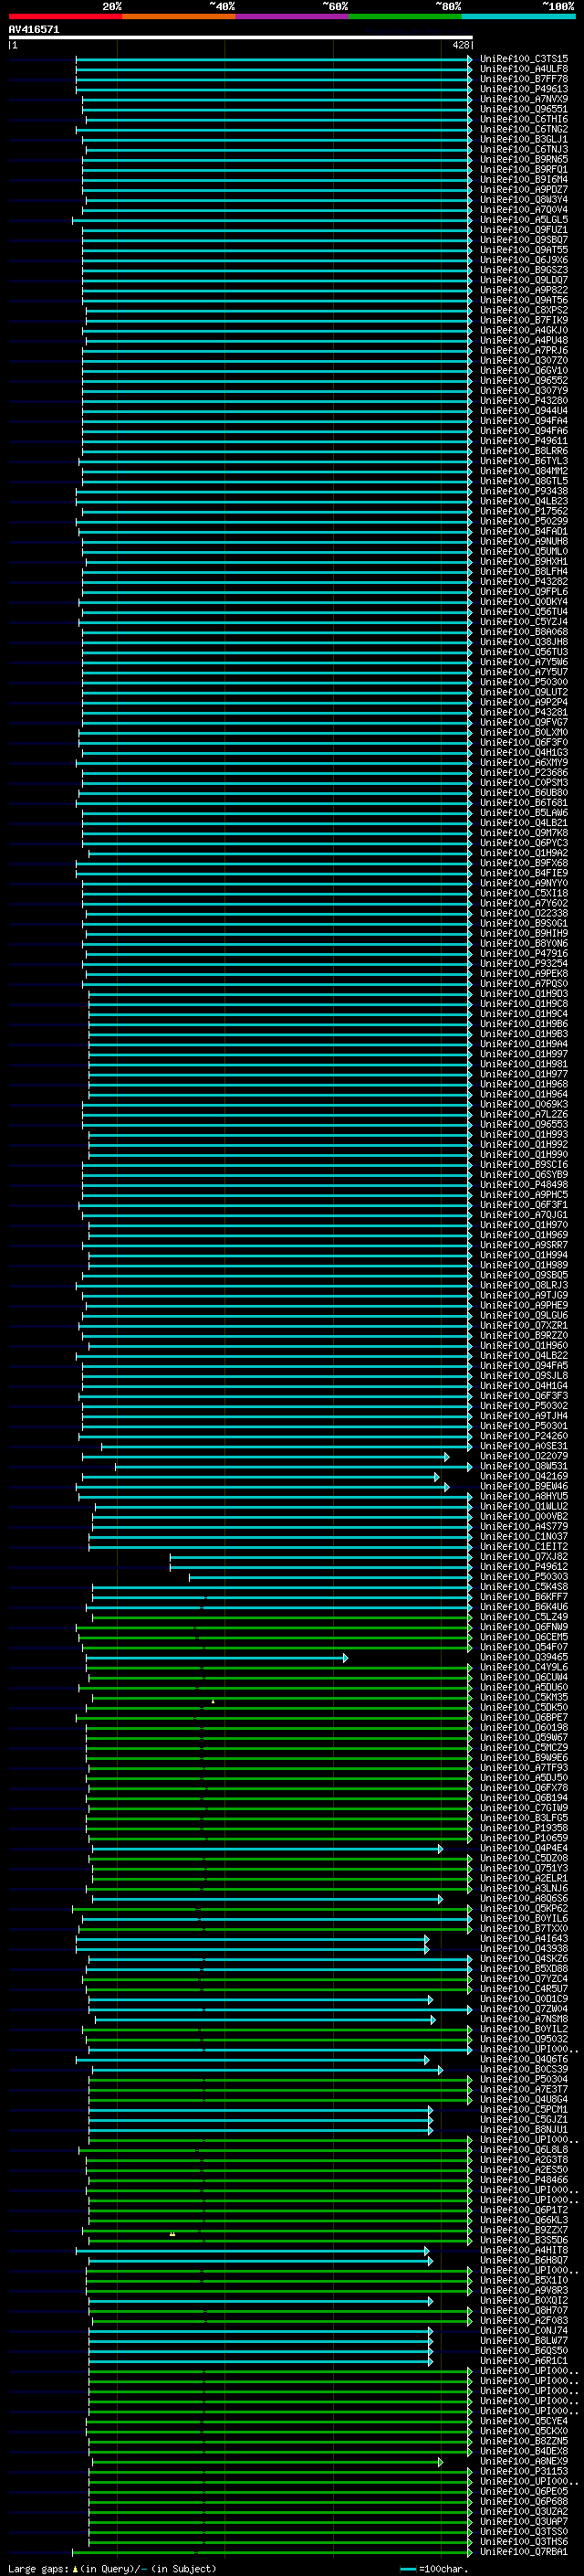Image resolution: width=584 pixels, height=2576 pixels.
Task: Click the white query length bar ending at 428
Action: click(240, 37)
